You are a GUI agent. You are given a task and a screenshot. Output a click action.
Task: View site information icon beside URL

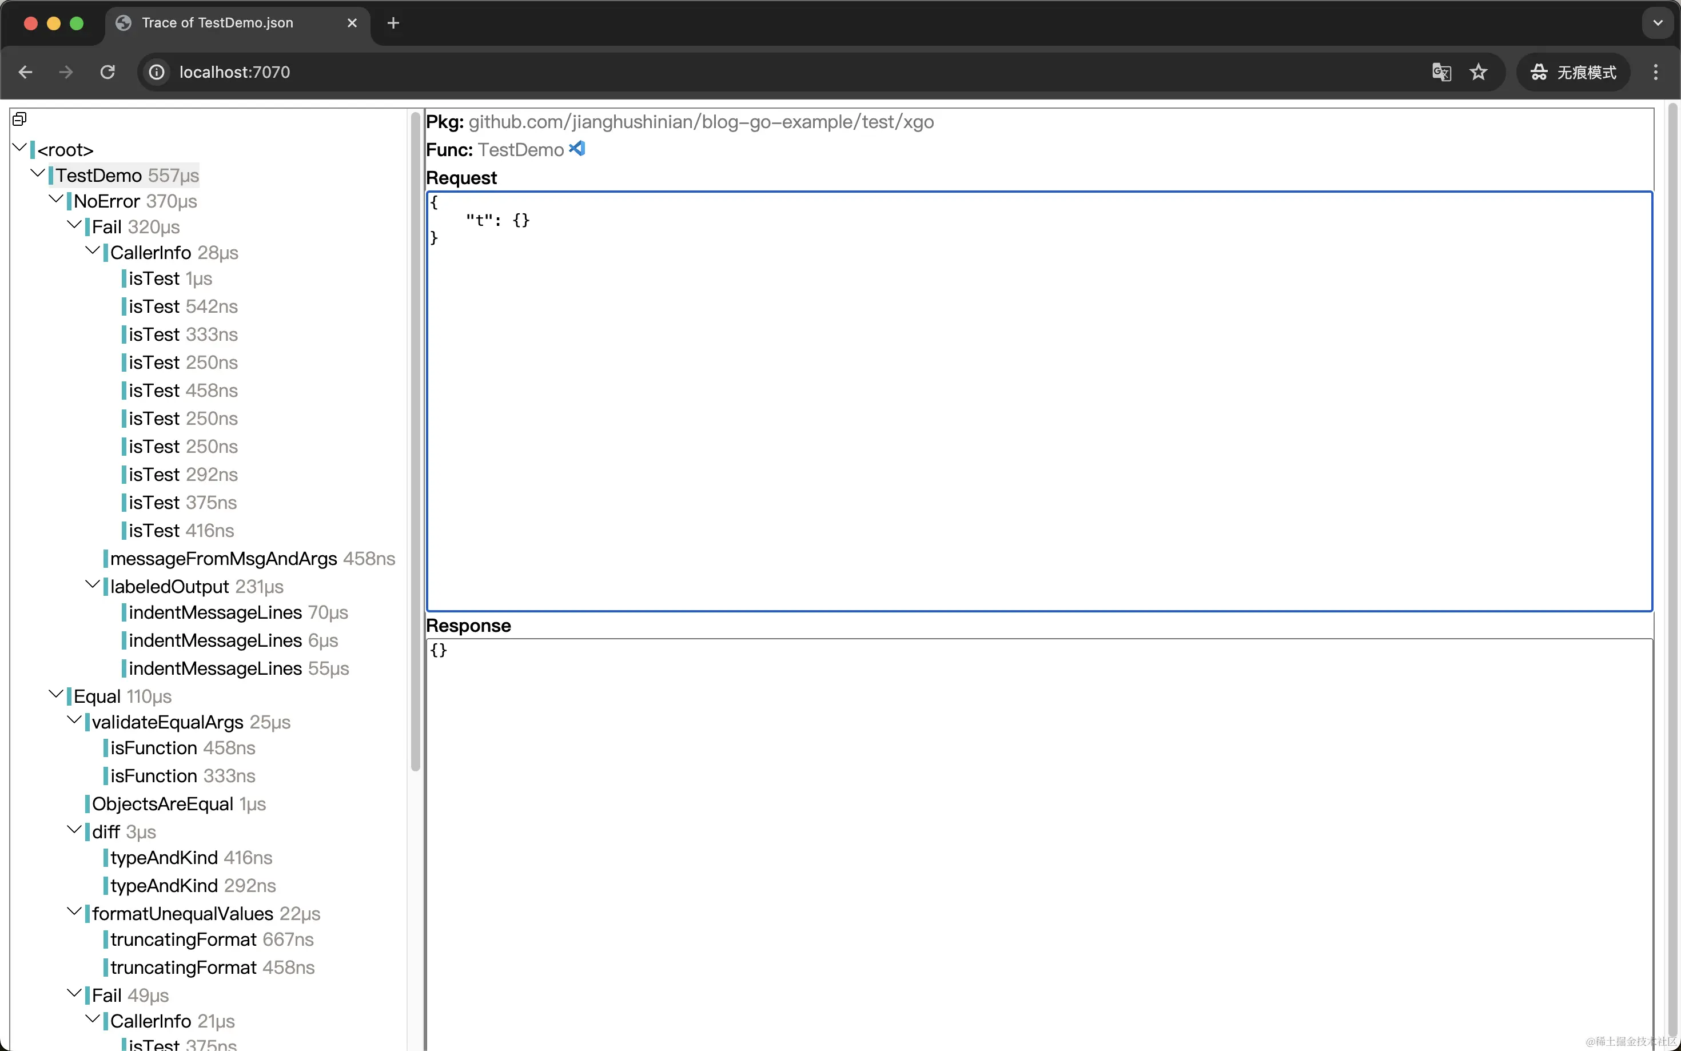(157, 71)
